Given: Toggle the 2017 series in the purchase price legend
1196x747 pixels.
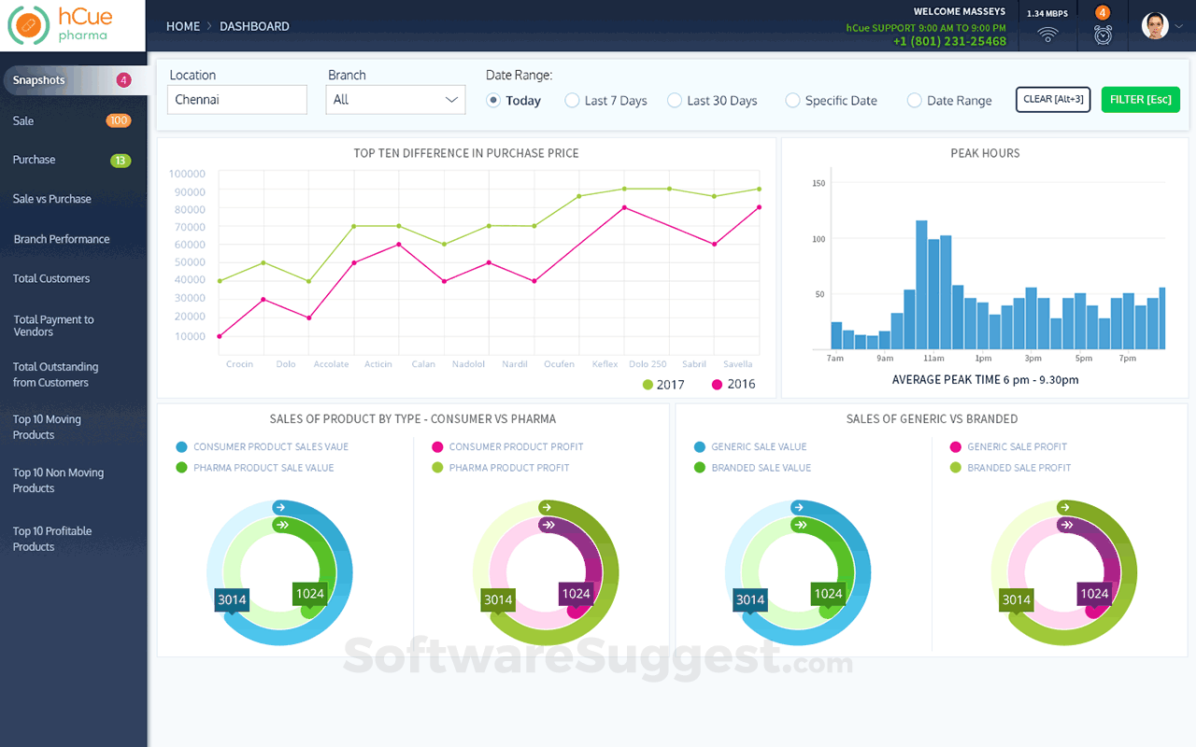Looking at the screenshot, I should click(x=663, y=384).
